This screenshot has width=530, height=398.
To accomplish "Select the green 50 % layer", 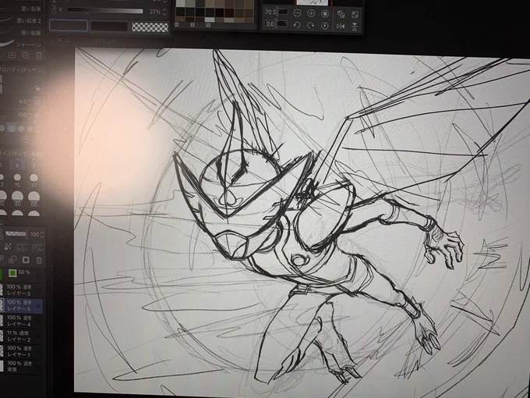I will coord(21,274).
